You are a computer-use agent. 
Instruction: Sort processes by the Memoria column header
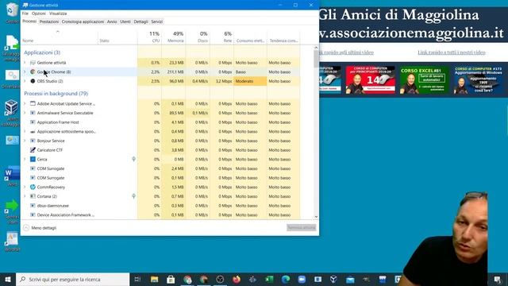coord(174,37)
